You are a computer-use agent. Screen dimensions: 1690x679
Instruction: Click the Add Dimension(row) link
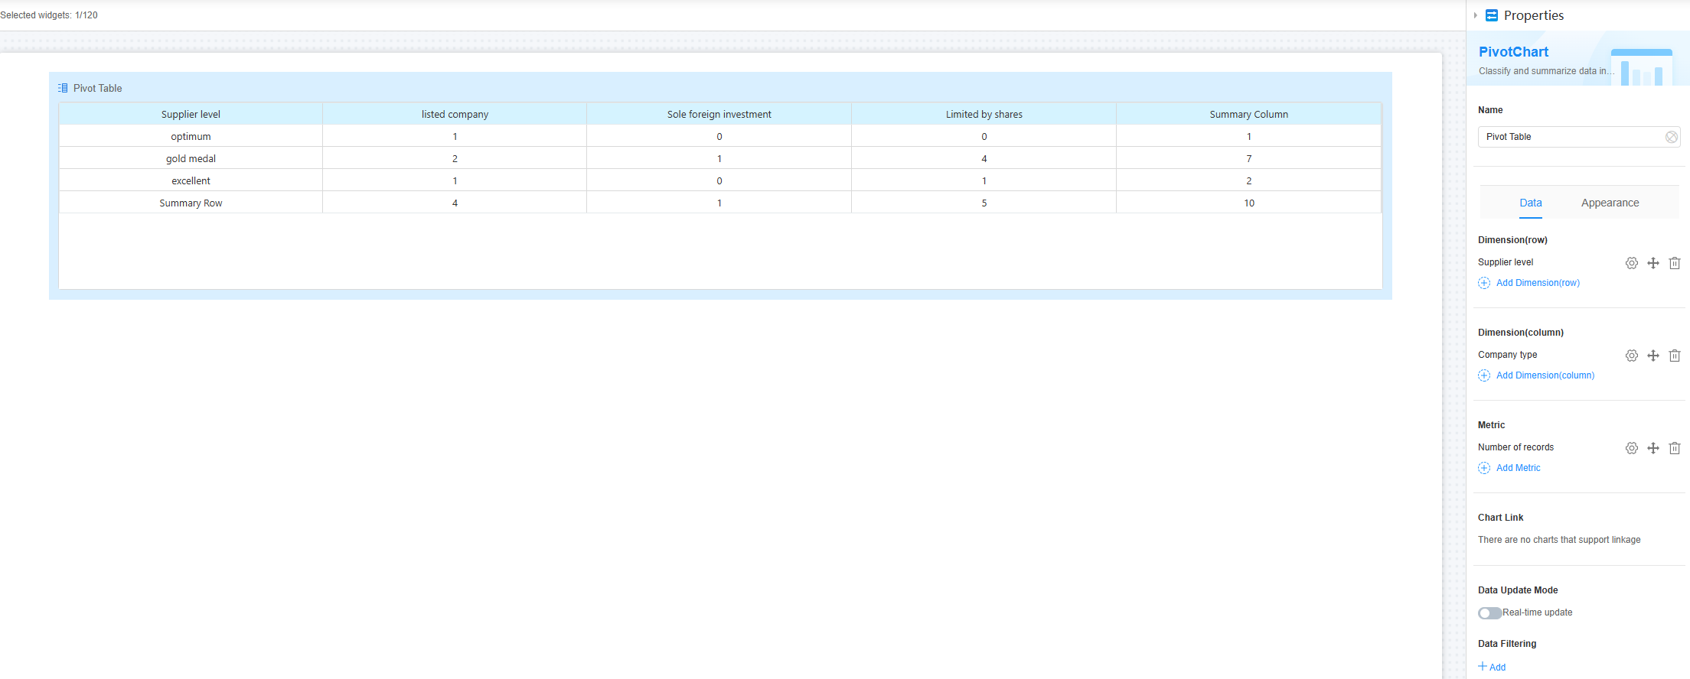point(1538,283)
